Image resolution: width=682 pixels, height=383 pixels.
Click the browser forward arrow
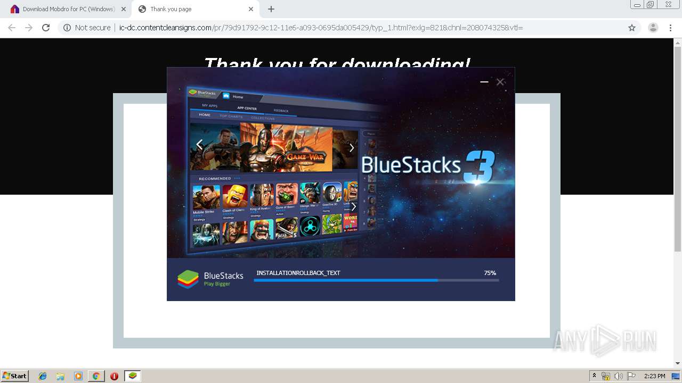coord(29,28)
